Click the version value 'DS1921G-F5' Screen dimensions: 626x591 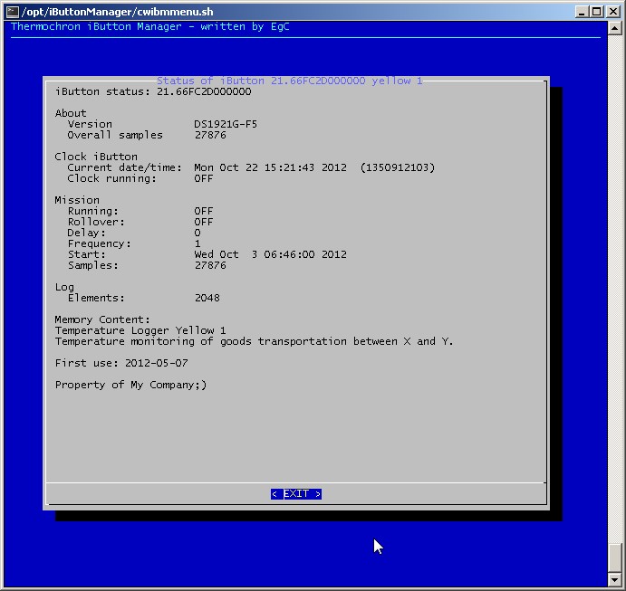click(x=226, y=124)
